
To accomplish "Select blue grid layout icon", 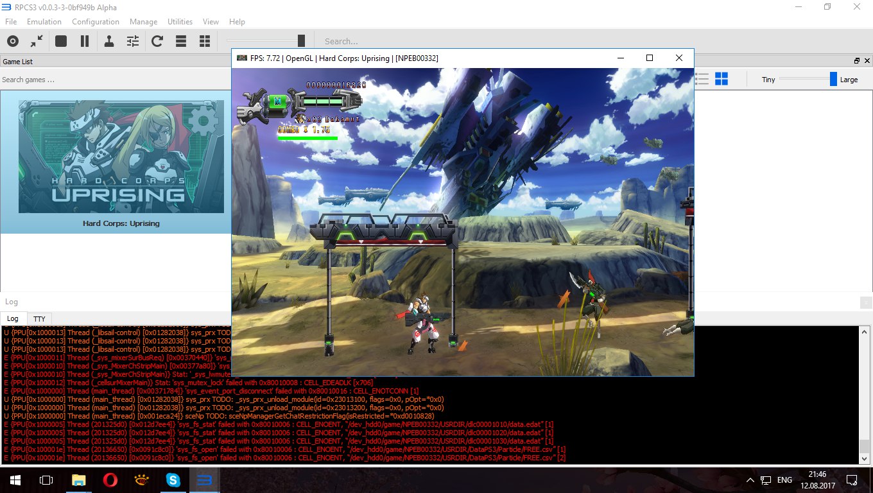I will 722,79.
